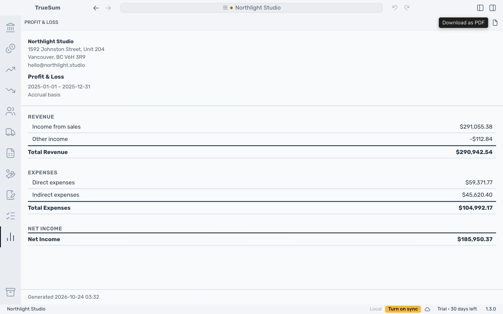Select the Direct expenses row
503x314 pixels.
[262, 182]
